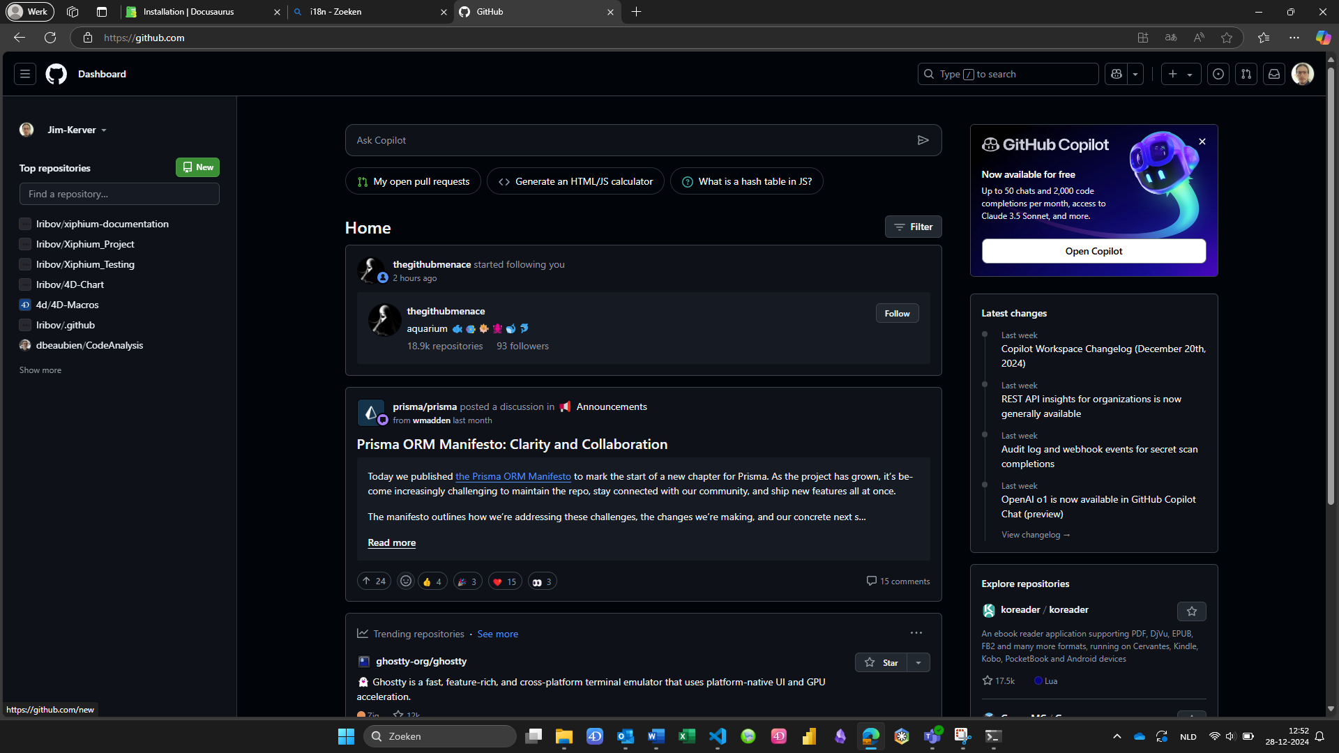Toggle the upvote on Prisma discussion
The image size is (1339, 753).
click(374, 581)
